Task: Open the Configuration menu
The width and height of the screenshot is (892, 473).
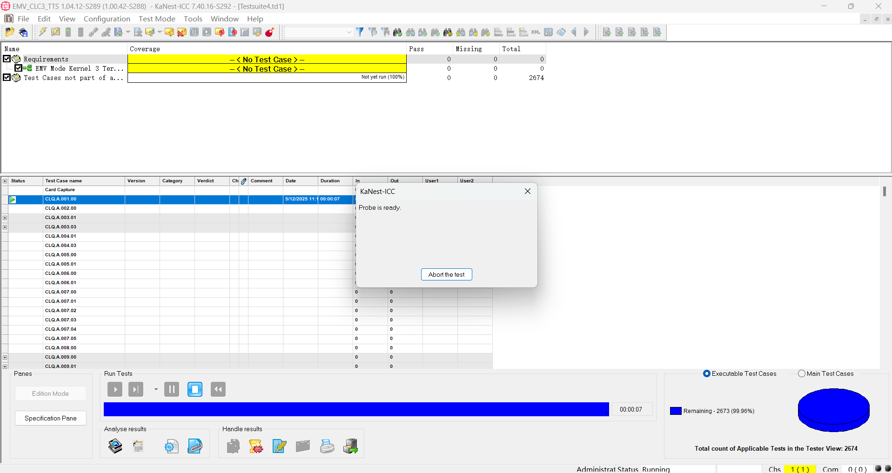Action: (107, 19)
